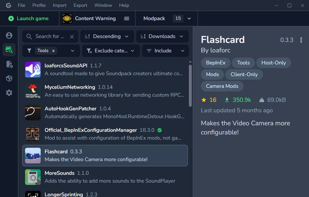Click the mod list scrollbar
This screenshot has height=197, width=309.
click(x=190, y=85)
